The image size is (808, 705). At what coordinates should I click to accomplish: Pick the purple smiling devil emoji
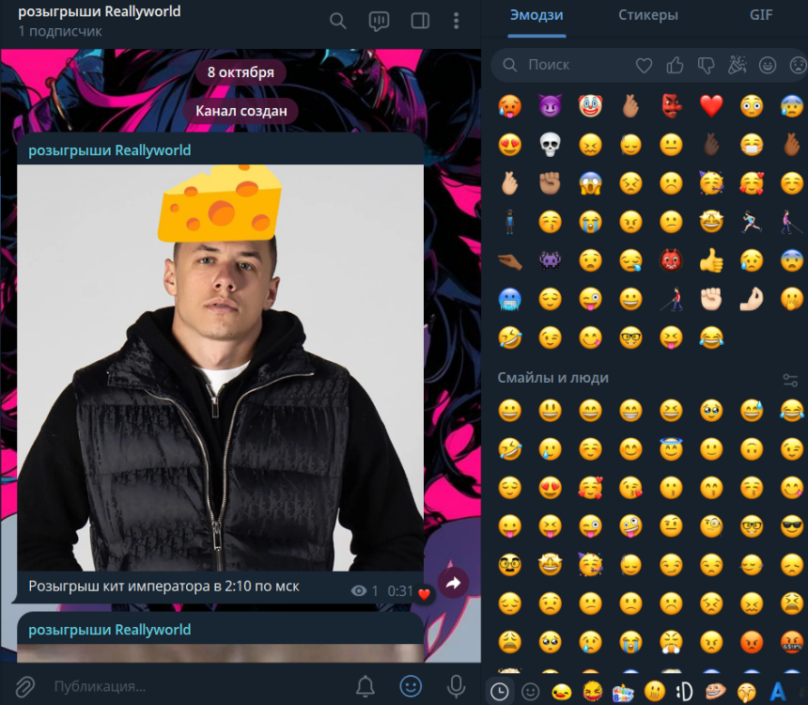click(x=550, y=106)
